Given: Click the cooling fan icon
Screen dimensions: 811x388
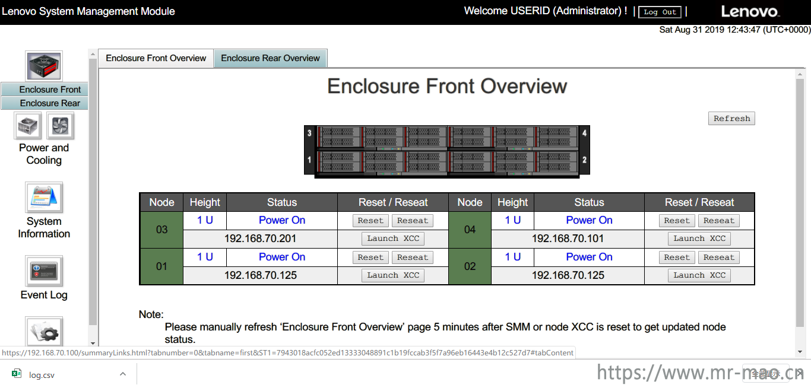Looking at the screenshot, I should click(60, 126).
